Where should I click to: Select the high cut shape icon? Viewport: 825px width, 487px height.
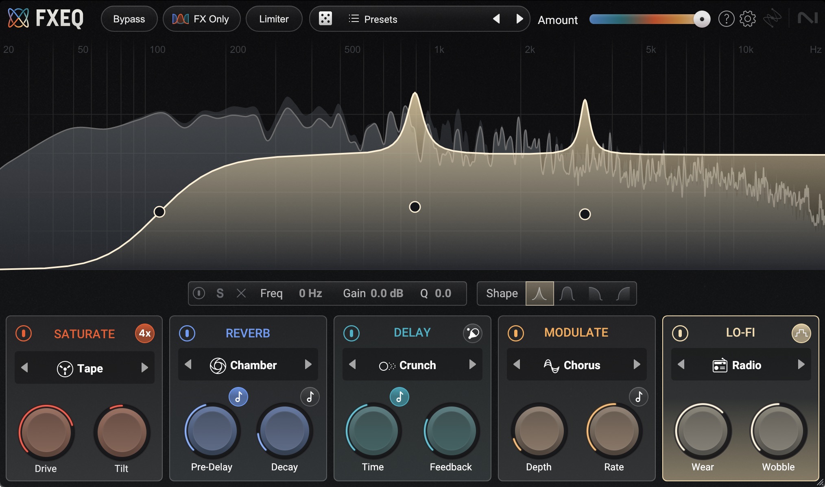tap(595, 294)
